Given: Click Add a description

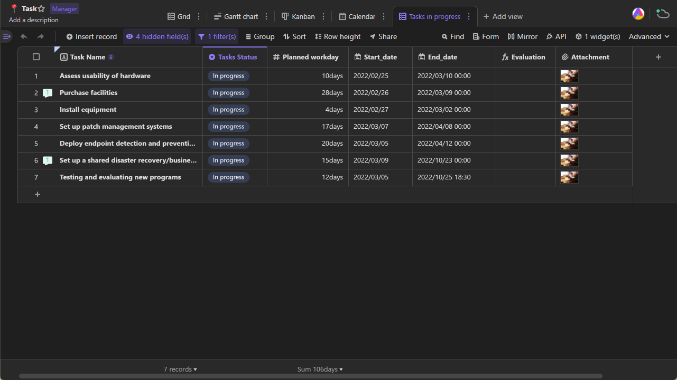Looking at the screenshot, I should coord(34,20).
